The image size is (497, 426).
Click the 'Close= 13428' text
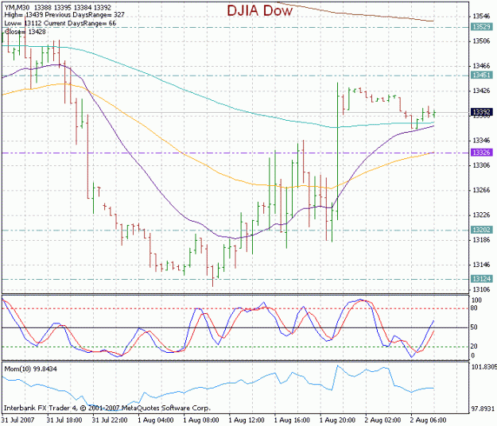click(25, 32)
